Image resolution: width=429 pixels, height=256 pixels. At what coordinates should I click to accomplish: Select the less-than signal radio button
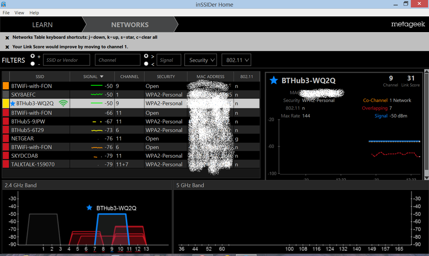pyautogui.click(x=146, y=64)
